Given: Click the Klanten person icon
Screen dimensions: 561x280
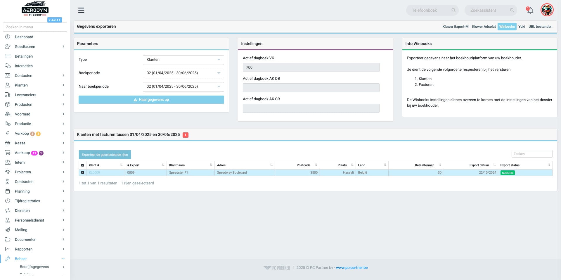Looking at the screenshot, I should click(8, 85).
